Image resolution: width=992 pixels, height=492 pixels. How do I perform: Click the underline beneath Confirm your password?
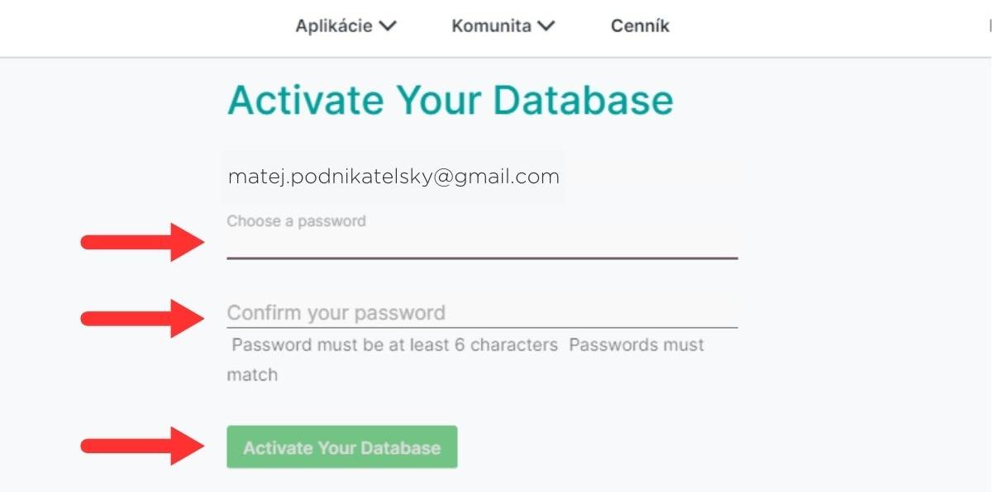[482, 328]
